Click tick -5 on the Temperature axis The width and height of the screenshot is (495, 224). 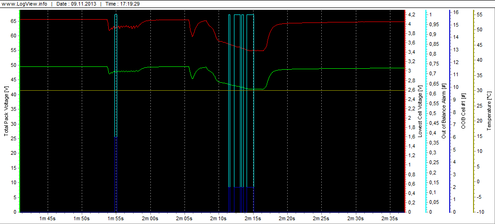click(x=480, y=197)
